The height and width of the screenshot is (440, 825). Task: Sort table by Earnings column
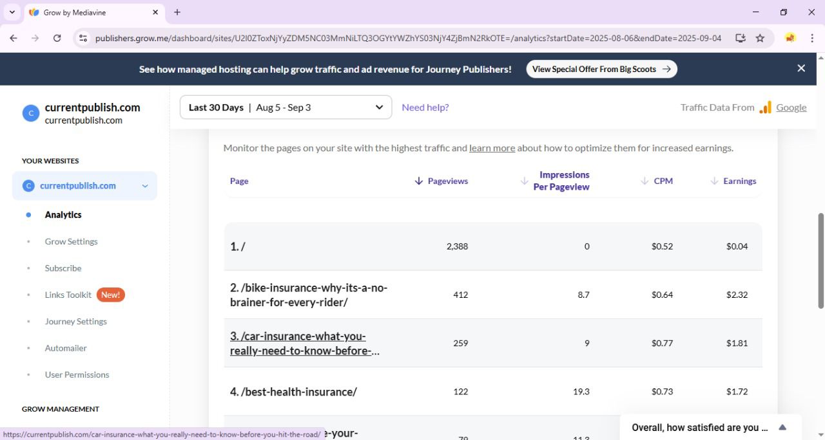[x=733, y=181]
